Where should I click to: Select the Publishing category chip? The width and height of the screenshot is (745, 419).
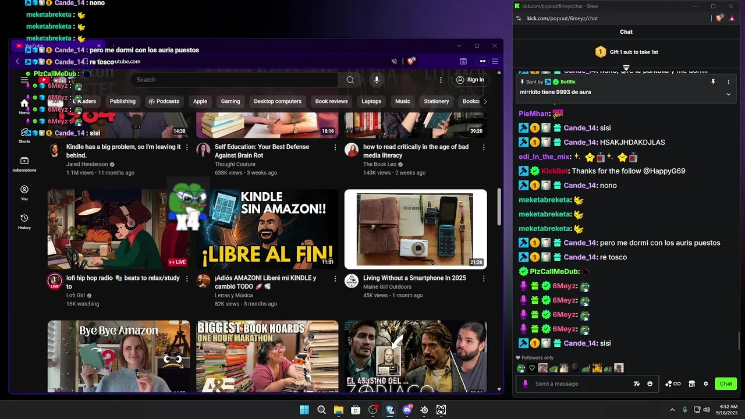point(123,101)
